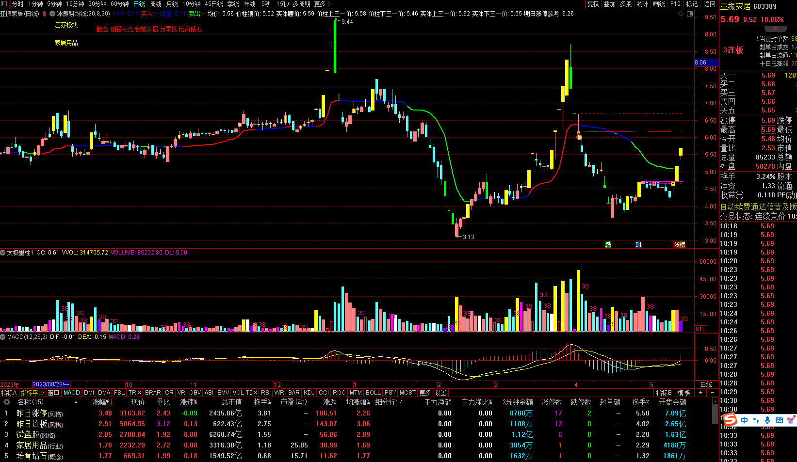Click the 标记 mark button
This screenshot has height=462, width=797.
692,4
